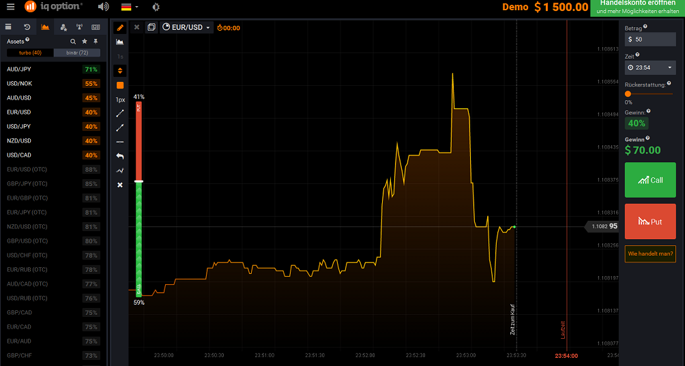Switch to the binär (72) tab

click(77, 52)
